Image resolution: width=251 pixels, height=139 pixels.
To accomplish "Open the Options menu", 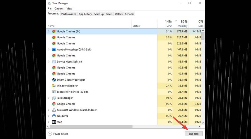I will click(59, 9).
